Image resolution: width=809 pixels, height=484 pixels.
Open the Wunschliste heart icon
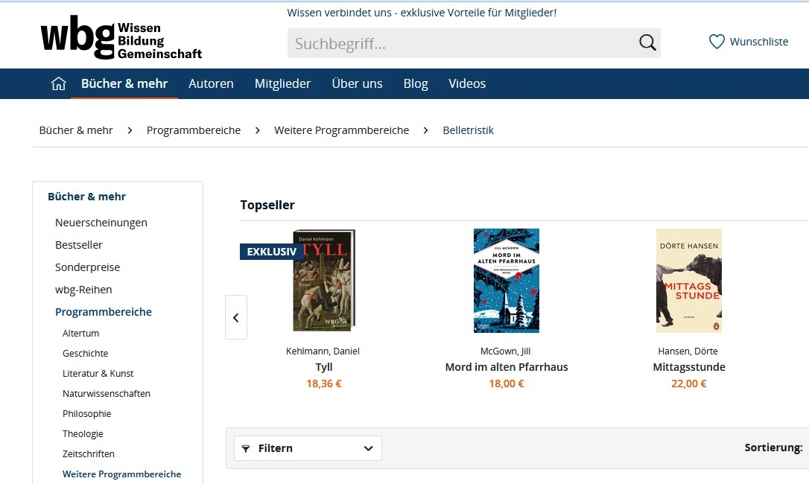click(717, 42)
